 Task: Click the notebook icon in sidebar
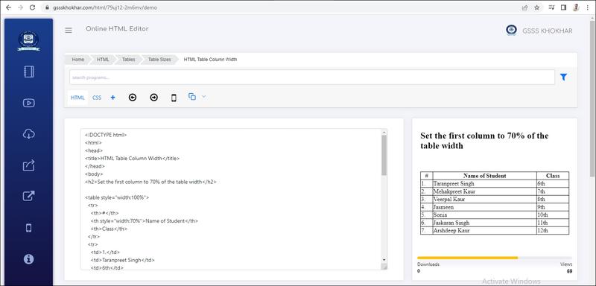pyautogui.click(x=29, y=71)
